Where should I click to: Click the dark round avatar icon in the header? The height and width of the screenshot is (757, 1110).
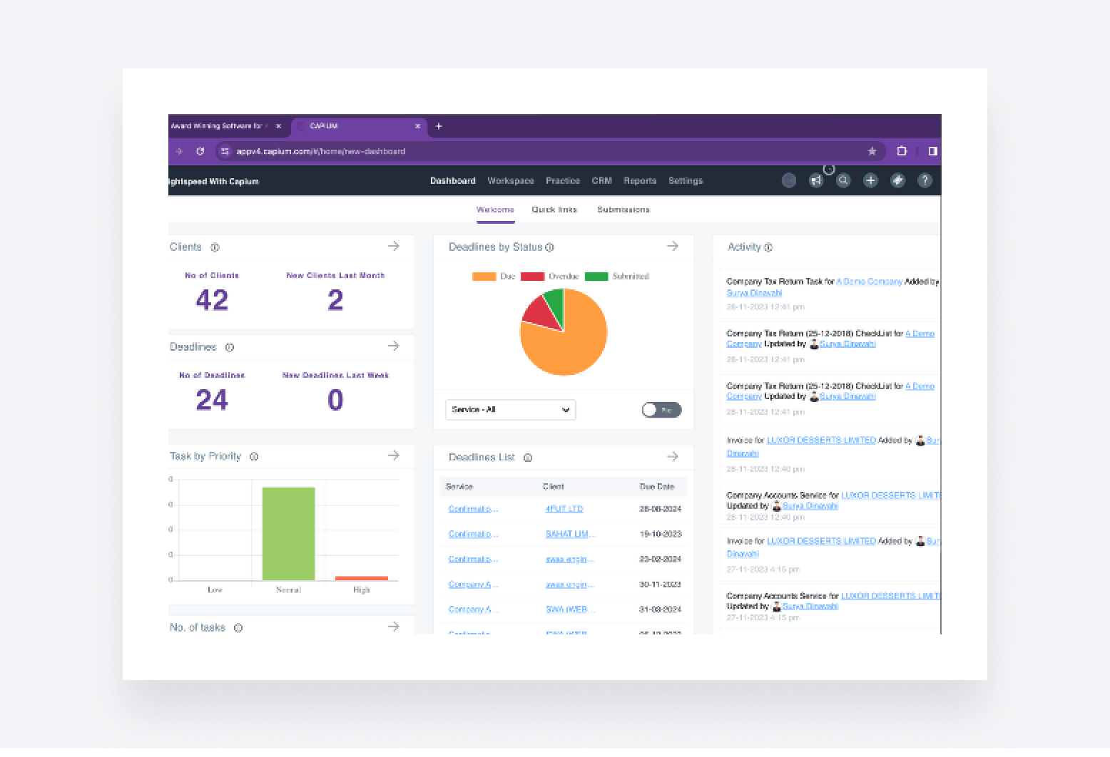point(789,180)
